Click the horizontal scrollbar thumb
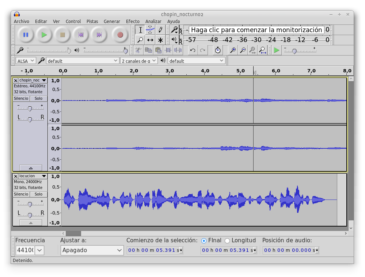 tap(73, 233)
